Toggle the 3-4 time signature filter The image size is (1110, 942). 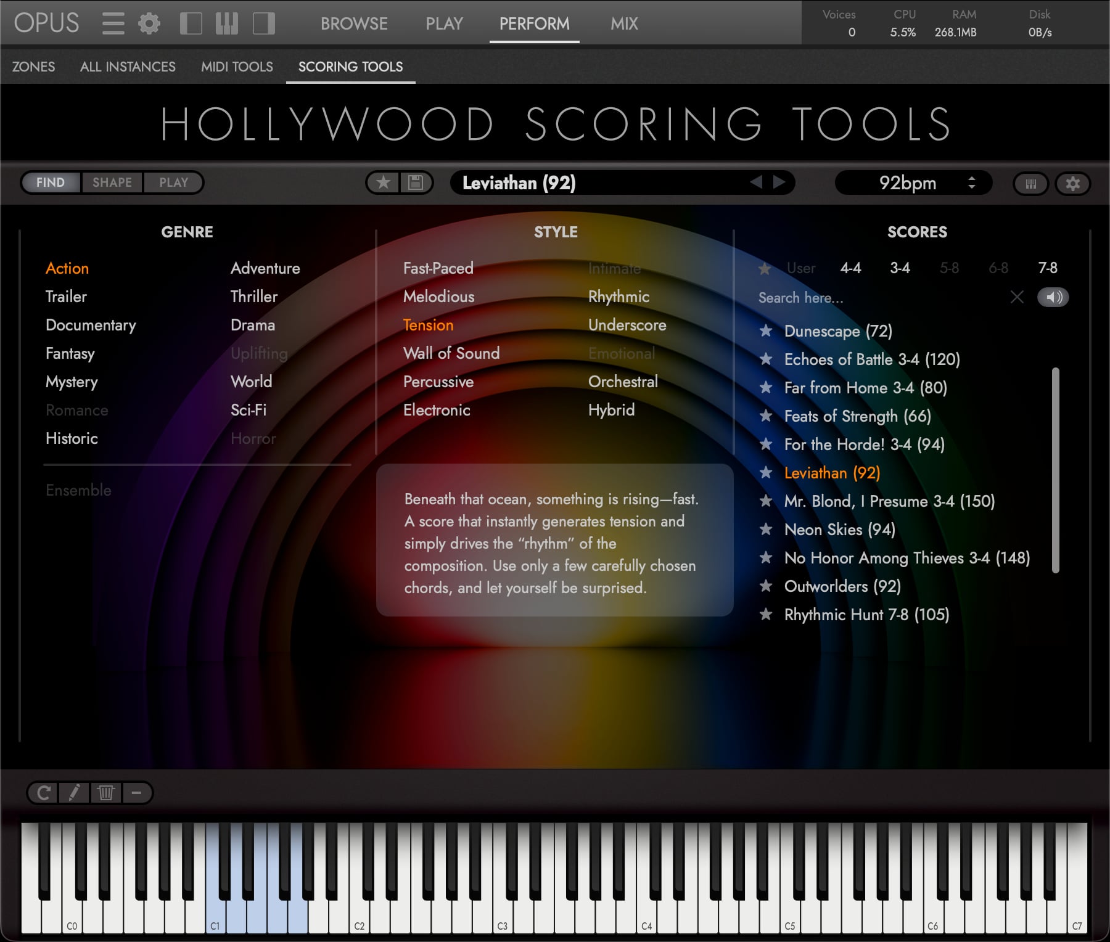coord(900,268)
